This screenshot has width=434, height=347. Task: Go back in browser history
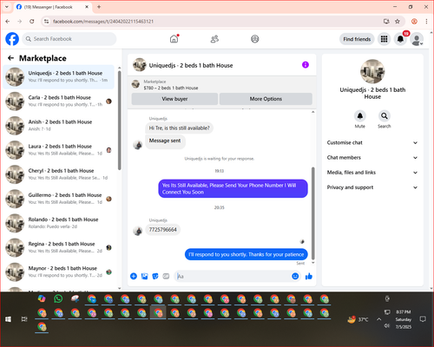pyautogui.click(x=8, y=21)
